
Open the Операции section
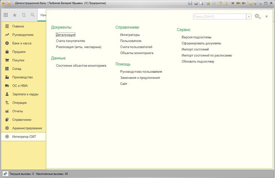click(x=23, y=102)
